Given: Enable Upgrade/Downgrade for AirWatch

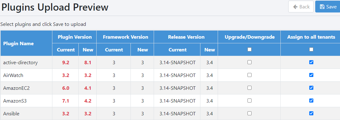Looking at the screenshot, I should pyautogui.click(x=249, y=75).
